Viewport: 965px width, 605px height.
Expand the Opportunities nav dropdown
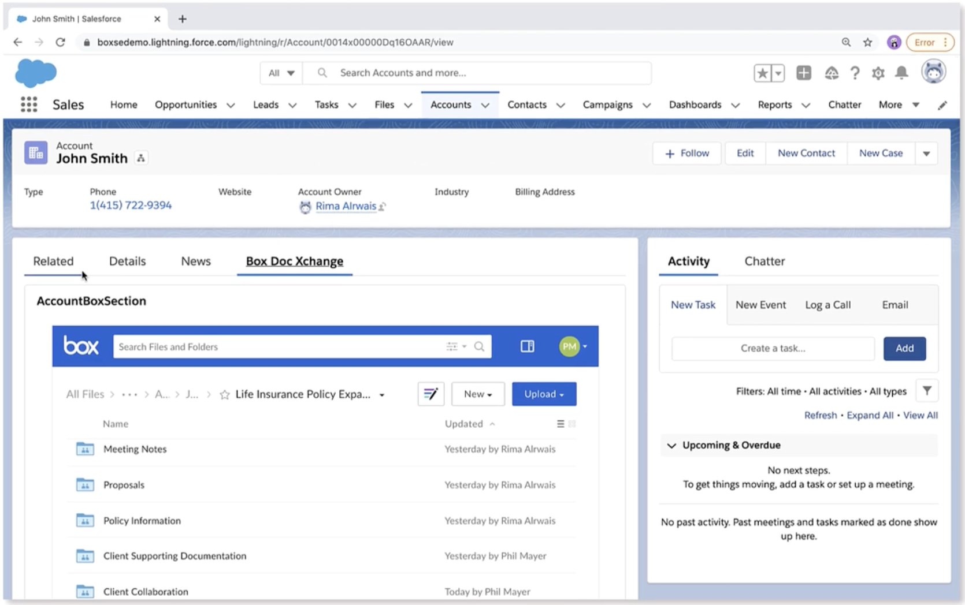231,105
